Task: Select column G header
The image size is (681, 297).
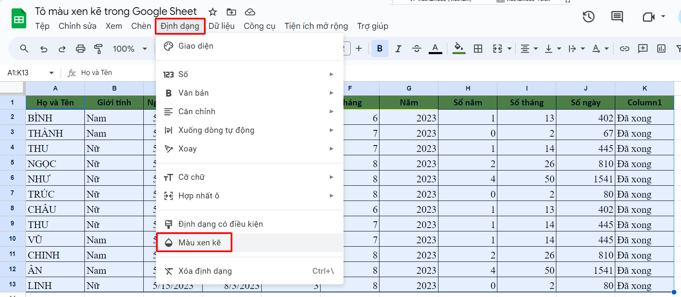Action: (x=409, y=88)
